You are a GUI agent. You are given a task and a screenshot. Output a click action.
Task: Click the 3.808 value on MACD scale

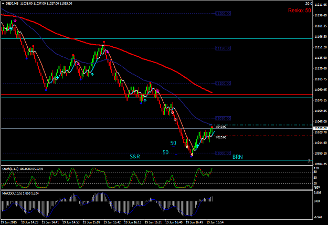click(x=318, y=193)
